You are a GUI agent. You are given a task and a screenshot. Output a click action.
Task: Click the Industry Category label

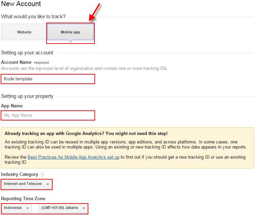point(20,174)
